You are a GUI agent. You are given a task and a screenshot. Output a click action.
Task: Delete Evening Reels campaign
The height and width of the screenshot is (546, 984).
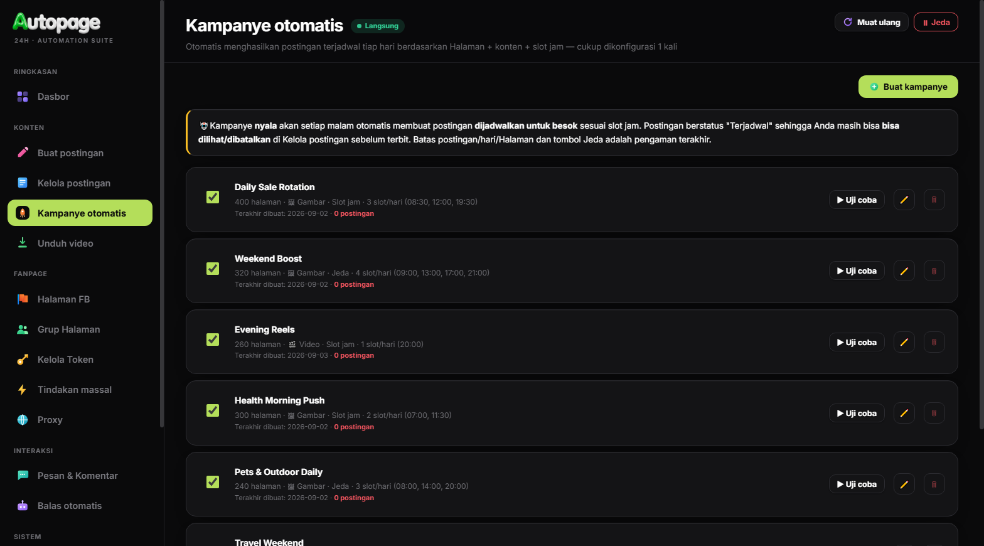coord(934,342)
